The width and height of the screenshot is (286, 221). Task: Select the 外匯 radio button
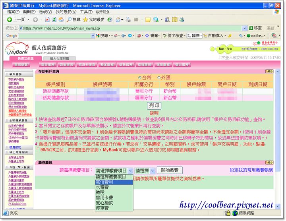point(159,78)
